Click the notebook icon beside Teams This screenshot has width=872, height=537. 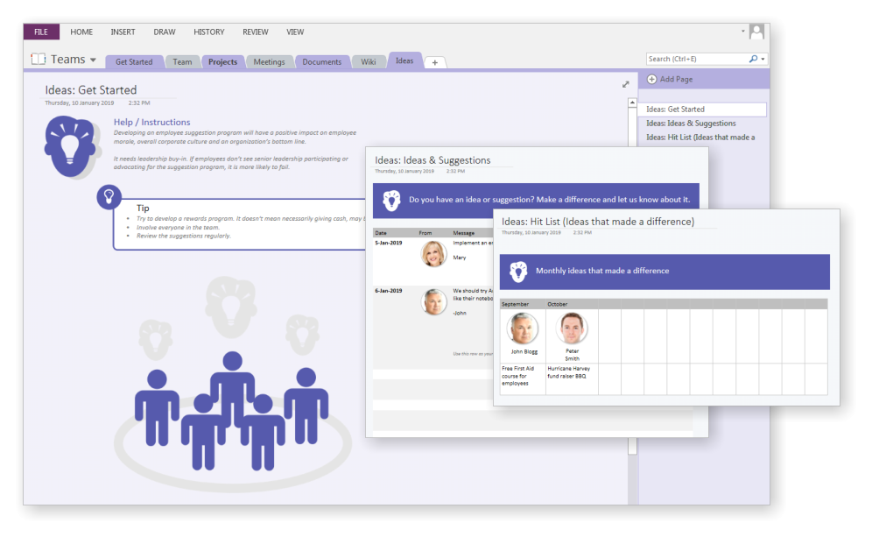pyautogui.click(x=38, y=59)
